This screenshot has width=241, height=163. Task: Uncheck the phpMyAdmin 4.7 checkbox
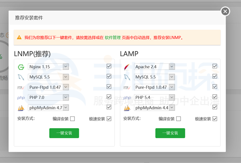click(x=109, y=107)
